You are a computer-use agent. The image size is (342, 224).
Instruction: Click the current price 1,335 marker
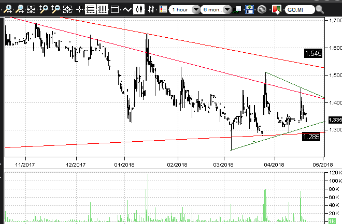tap(335, 120)
